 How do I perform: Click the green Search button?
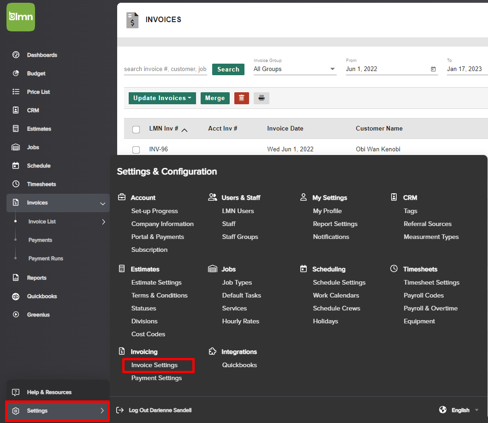(x=228, y=69)
